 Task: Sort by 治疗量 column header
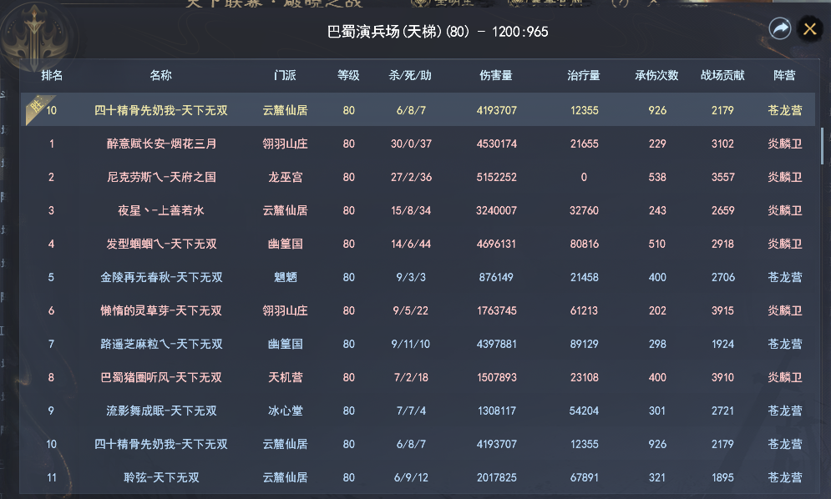pos(584,75)
